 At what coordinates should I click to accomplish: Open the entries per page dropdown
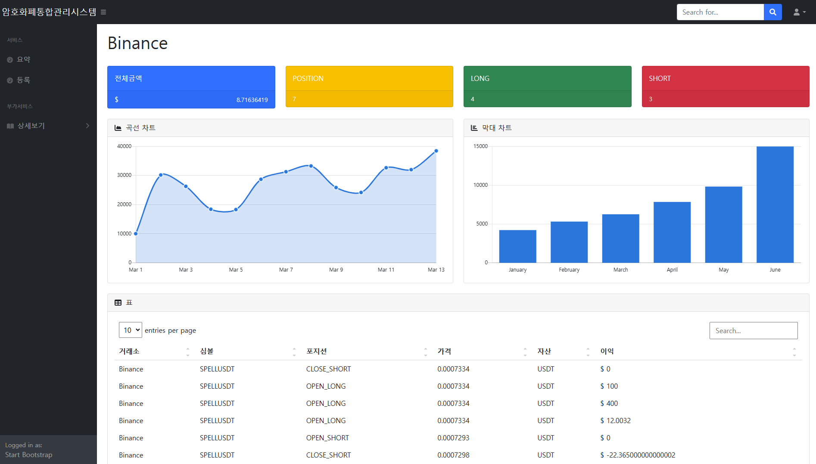131,330
